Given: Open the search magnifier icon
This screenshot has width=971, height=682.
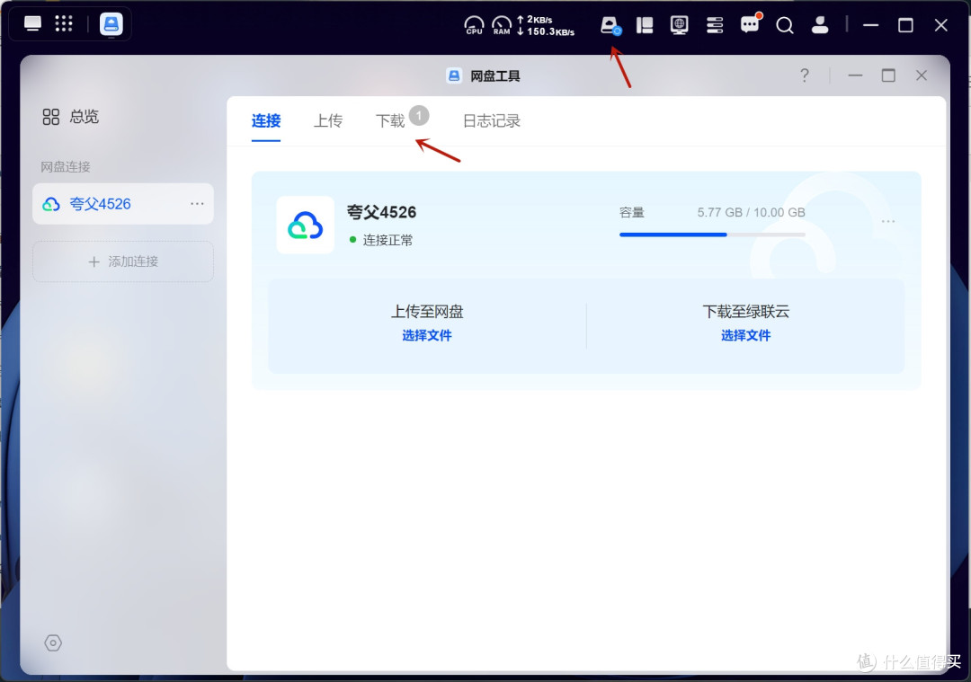Looking at the screenshot, I should click(785, 25).
